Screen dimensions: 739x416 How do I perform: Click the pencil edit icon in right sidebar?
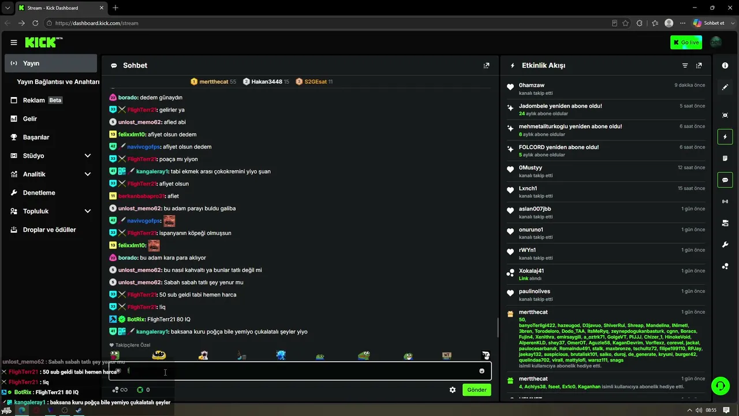[x=725, y=87]
